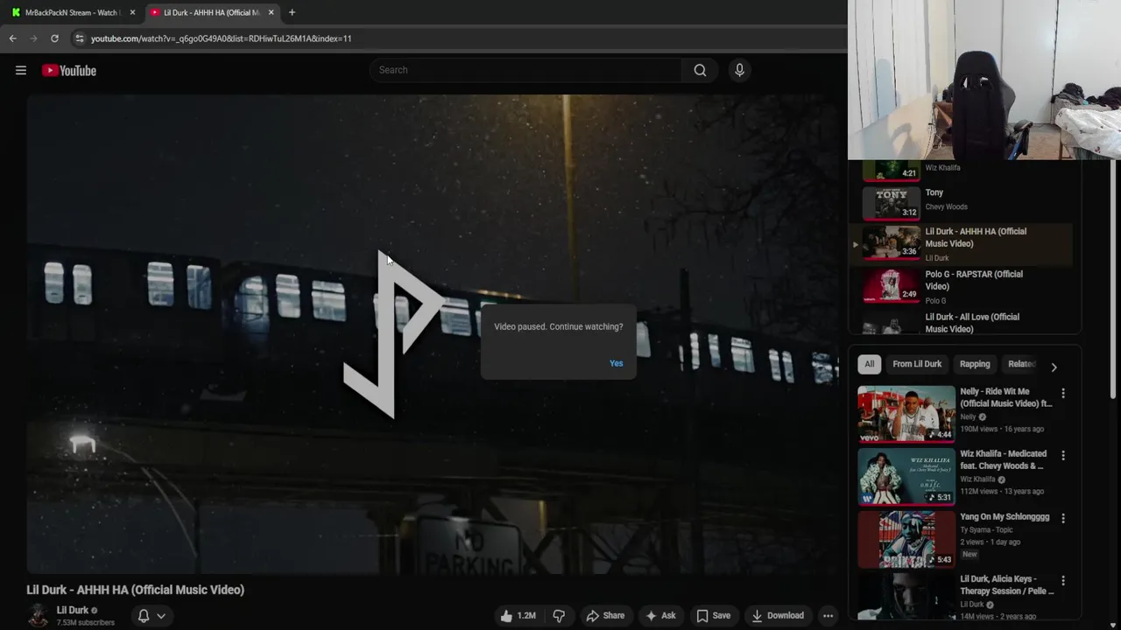The height and width of the screenshot is (630, 1121).
Task: Select the Rapping filter chip
Action: (975, 364)
